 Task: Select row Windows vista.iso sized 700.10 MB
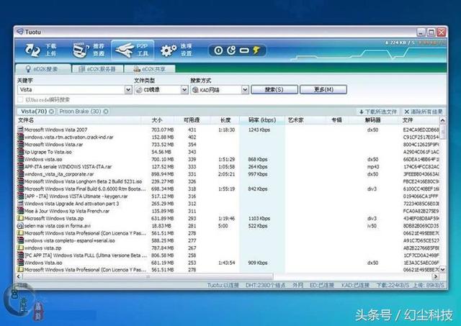pos(228,159)
